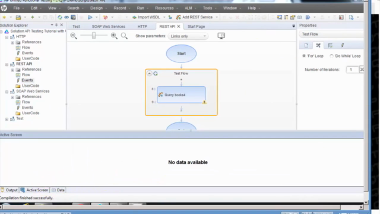This screenshot has height=214, width=380.
Task: Click icon between Import WSDL and Add REST Service
Action: point(170,17)
